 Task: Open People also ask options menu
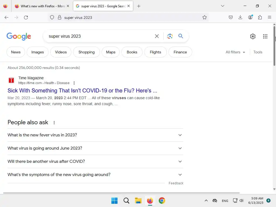pos(54,123)
